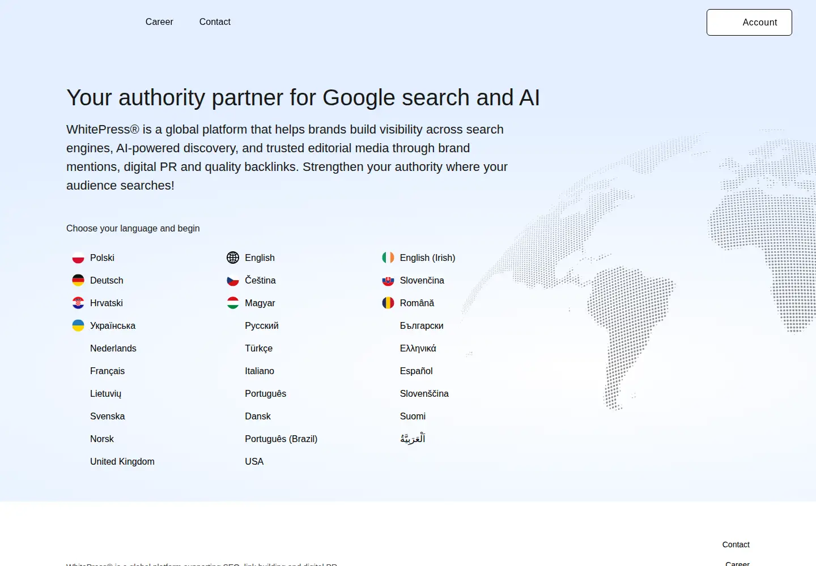Screen dimensions: 816x566
Task: Pick Nederlands from the language list
Action: tap(113, 348)
